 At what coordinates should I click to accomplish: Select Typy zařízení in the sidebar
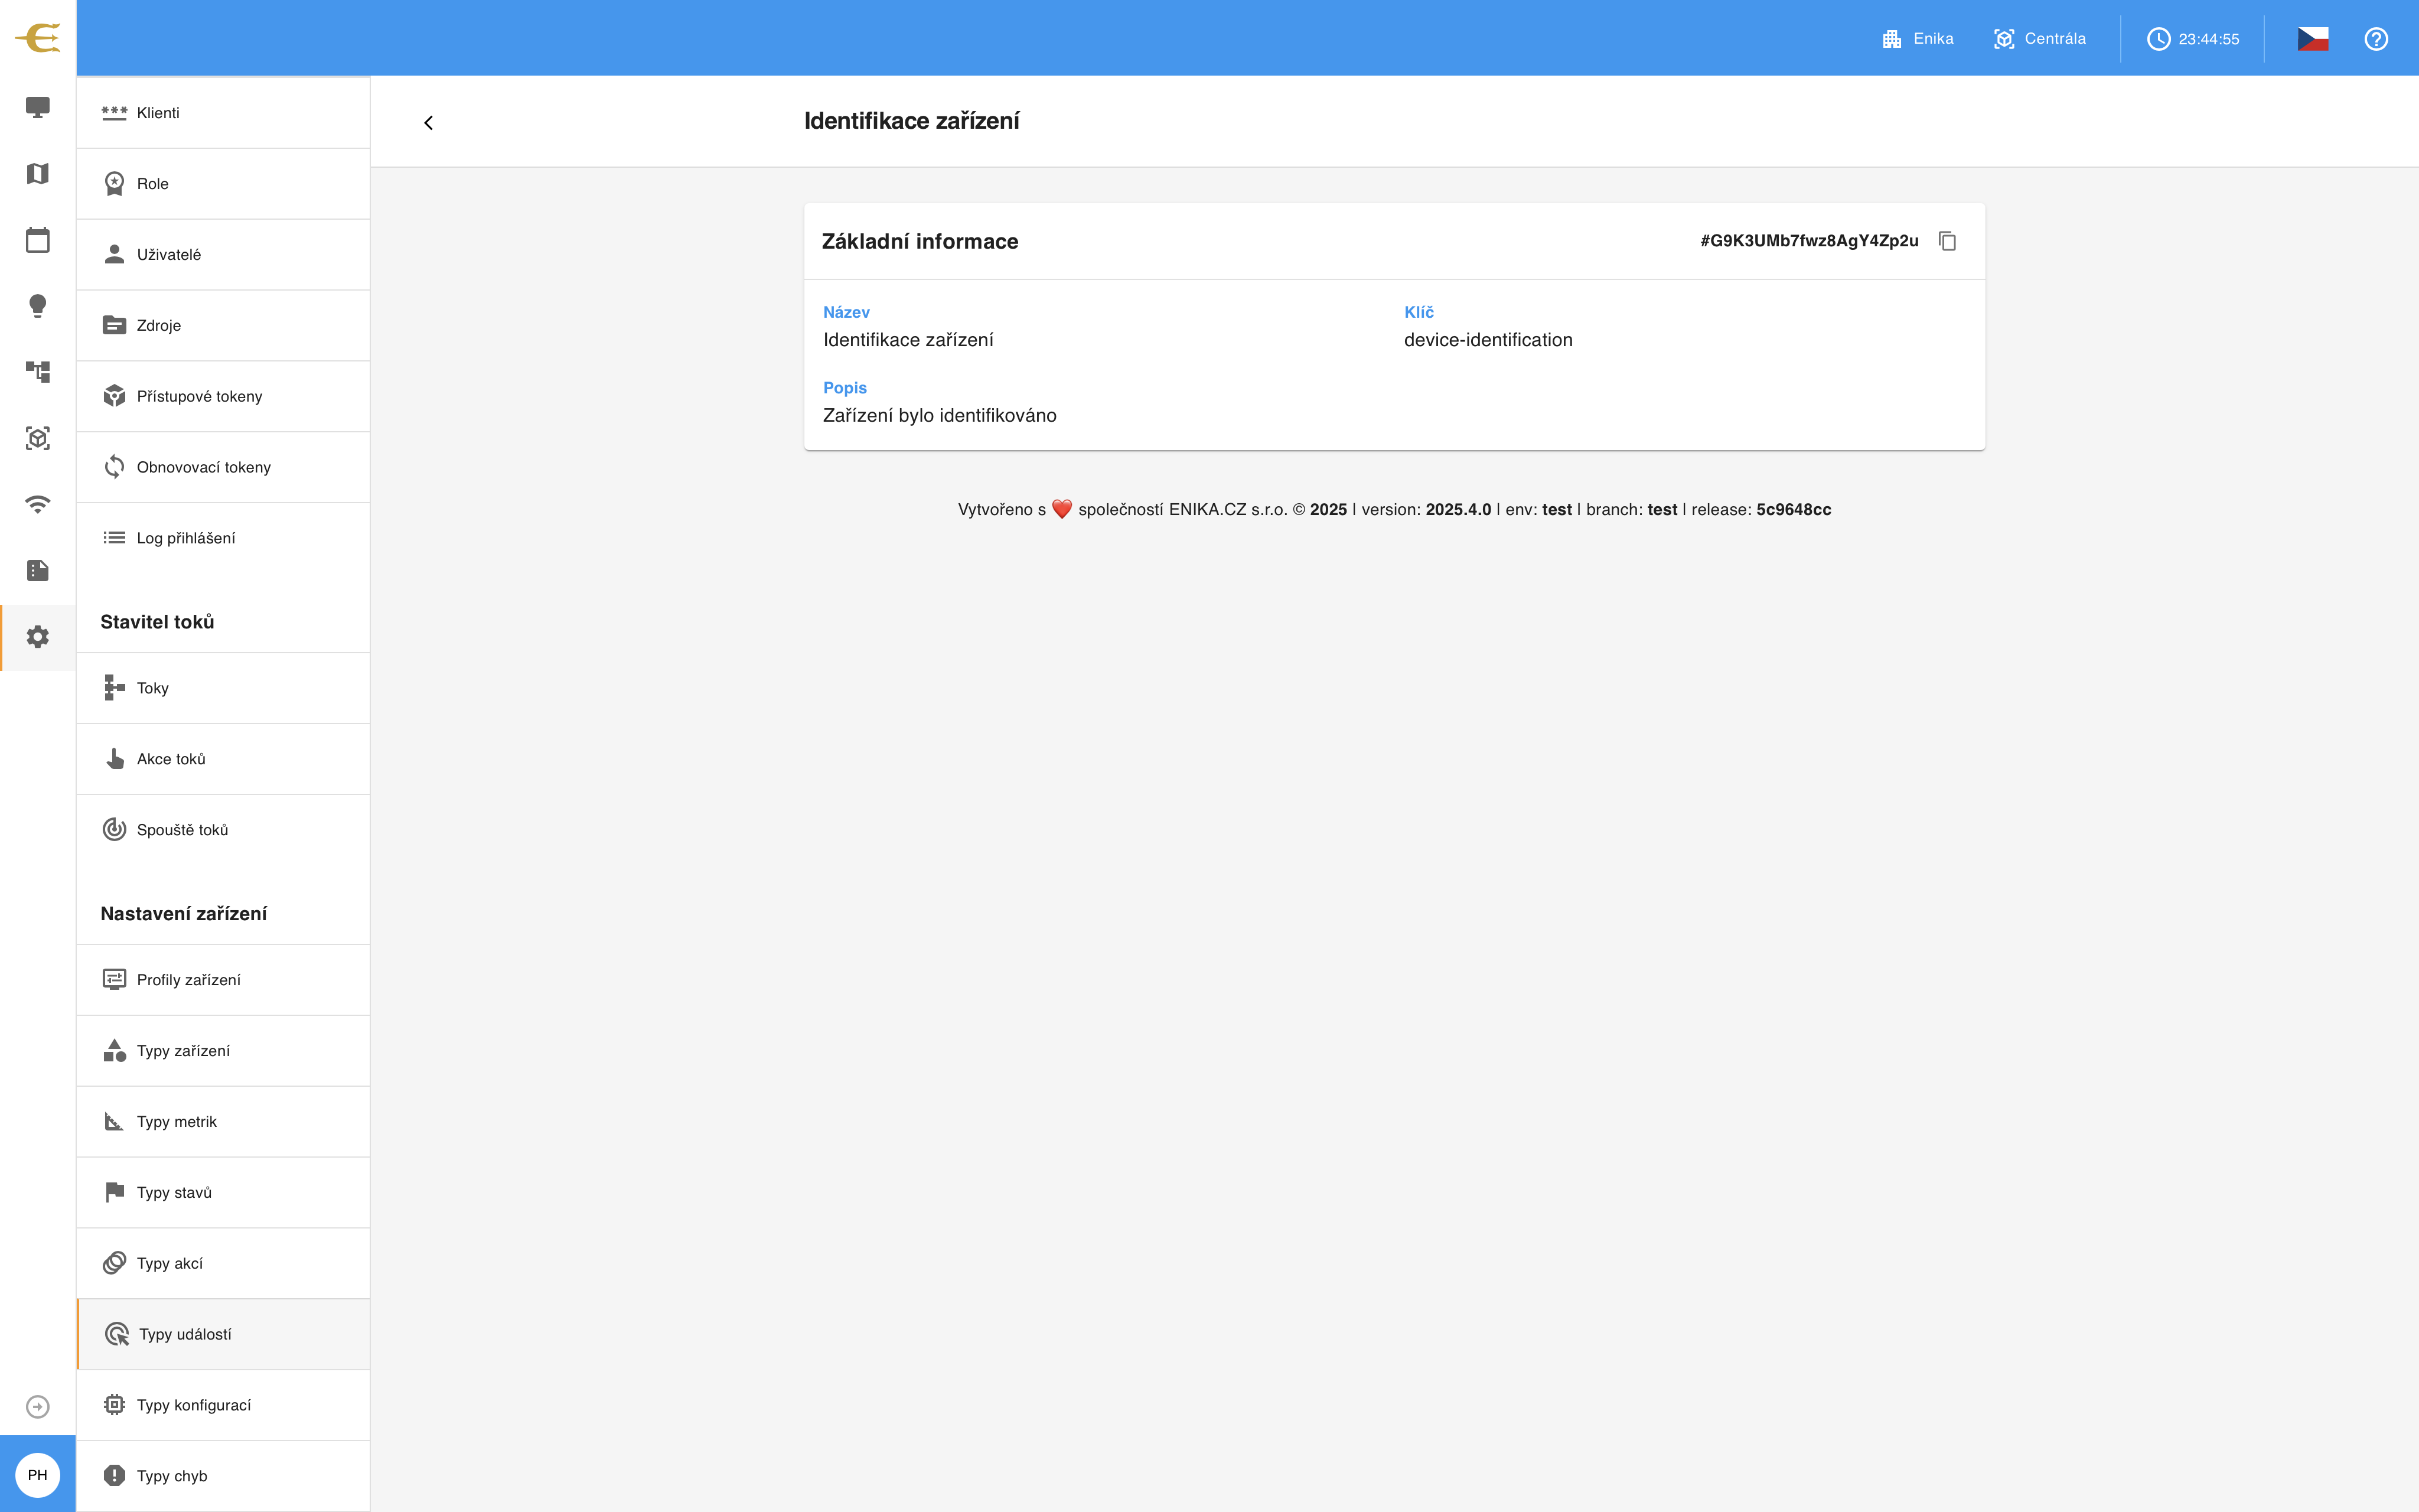pos(223,1051)
